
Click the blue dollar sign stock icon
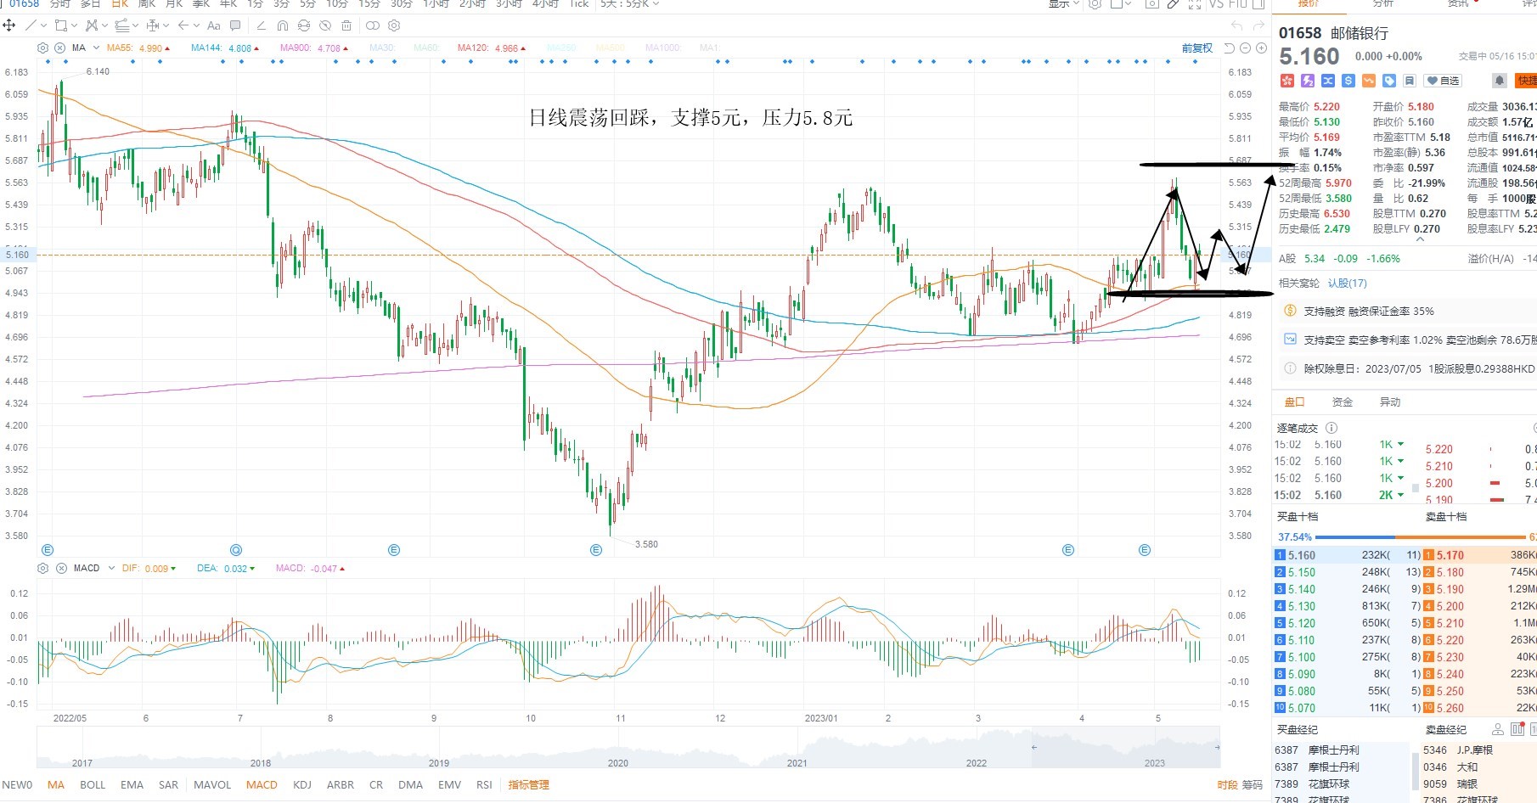point(1348,81)
